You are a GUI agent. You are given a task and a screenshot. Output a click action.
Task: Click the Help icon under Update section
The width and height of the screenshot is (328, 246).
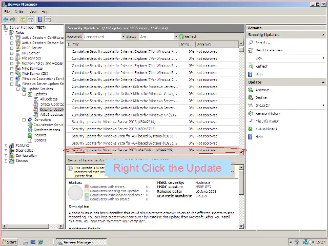click(251, 137)
